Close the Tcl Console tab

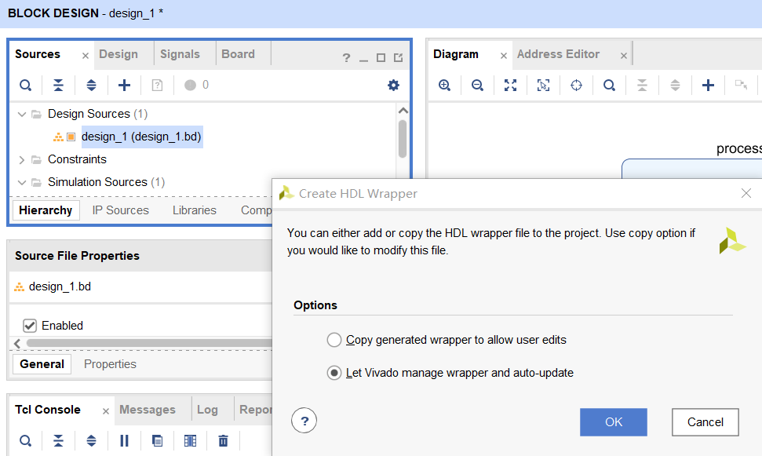[x=105, y=411]
